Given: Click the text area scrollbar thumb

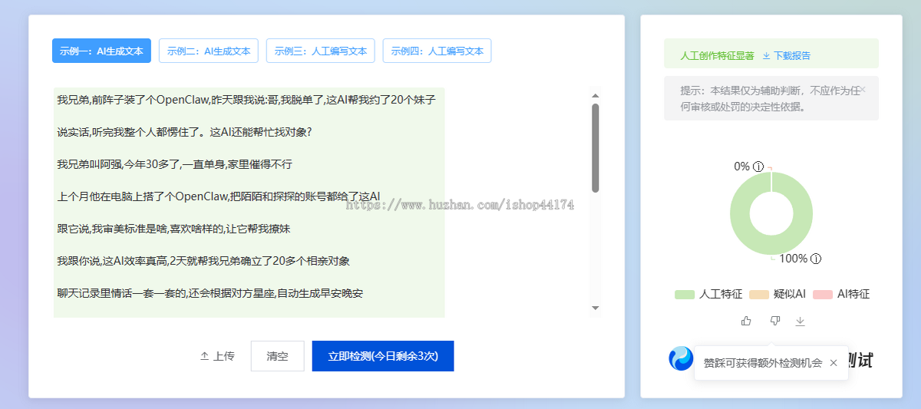Looking at the screenshot, I should point(595,147).
